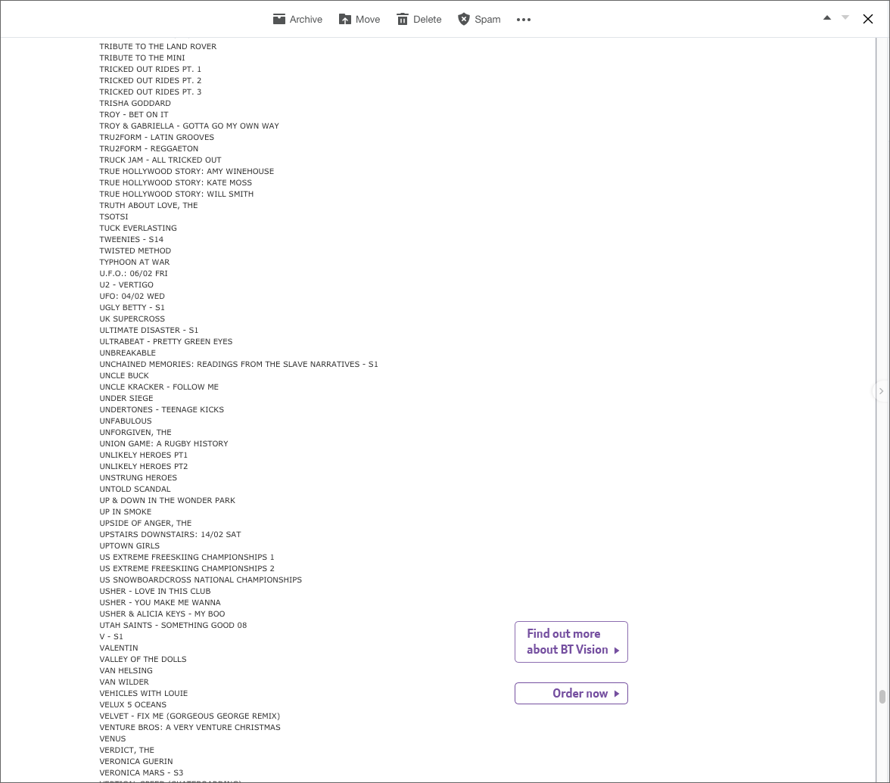890x783 pixels.
Task: Click TRUE HOLLYWOOD STORY: AMY WINEHOUSE line
Action: pos(187,171)
